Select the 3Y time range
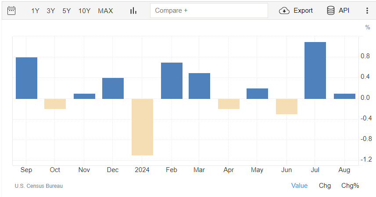 [51, 11]
